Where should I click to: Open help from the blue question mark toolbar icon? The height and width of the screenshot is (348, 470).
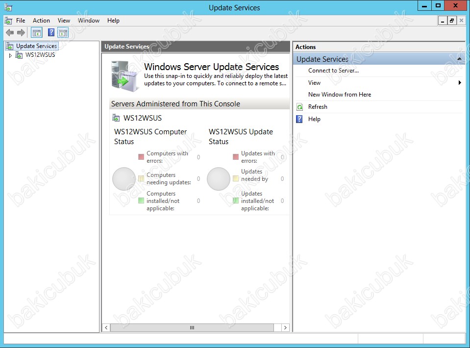tap(51, 32)
